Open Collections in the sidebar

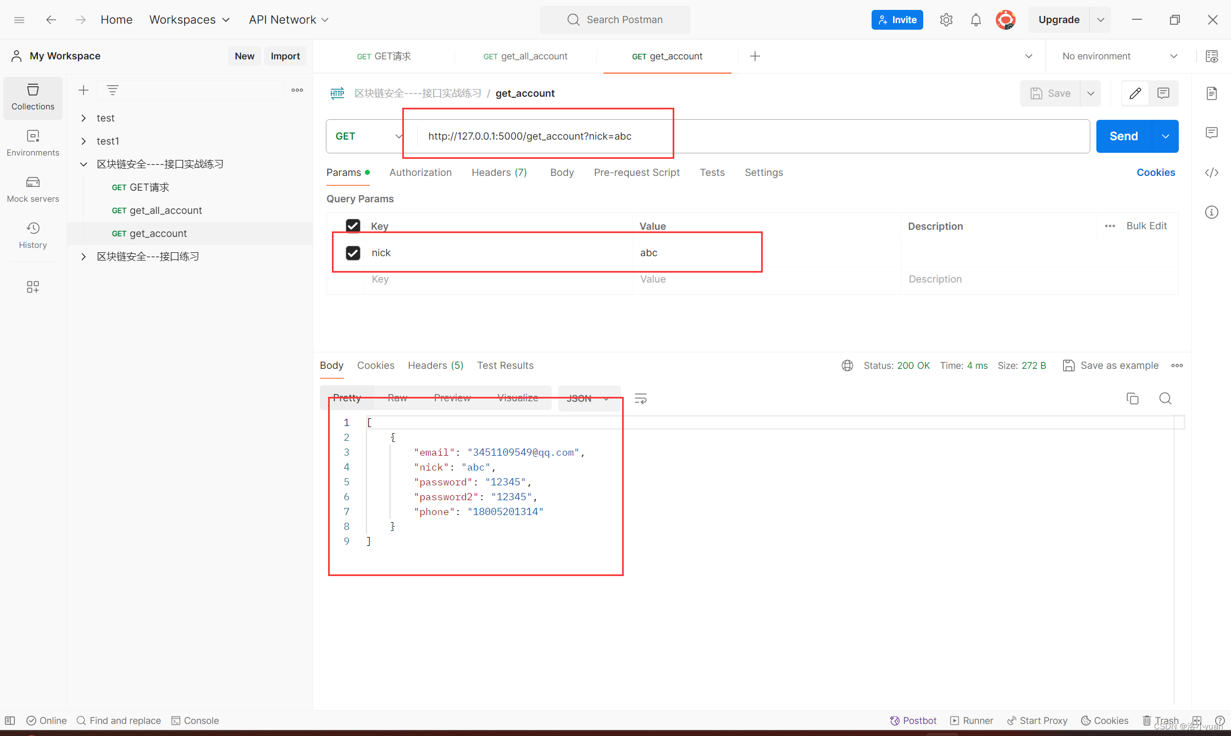[x=33, y=98]
